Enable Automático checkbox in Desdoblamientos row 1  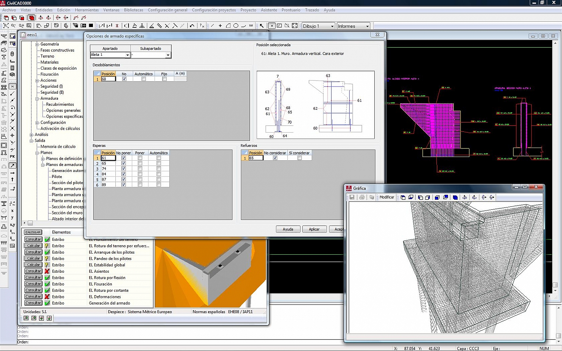(x=143, y=79)
